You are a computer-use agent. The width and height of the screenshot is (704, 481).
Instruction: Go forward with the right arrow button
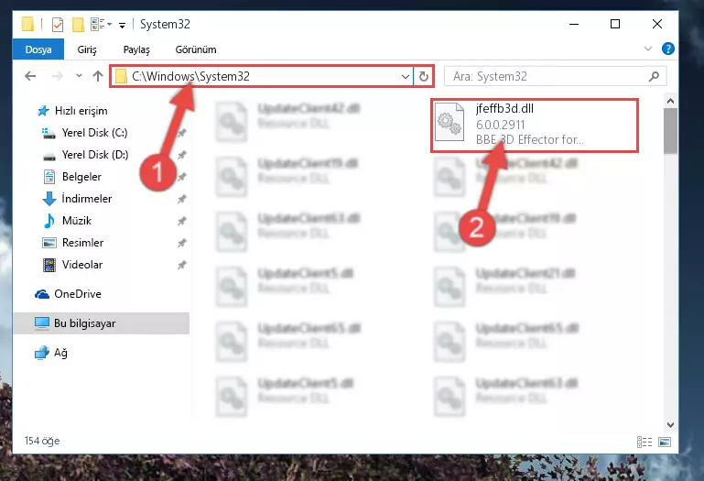(x=58, y=76)
